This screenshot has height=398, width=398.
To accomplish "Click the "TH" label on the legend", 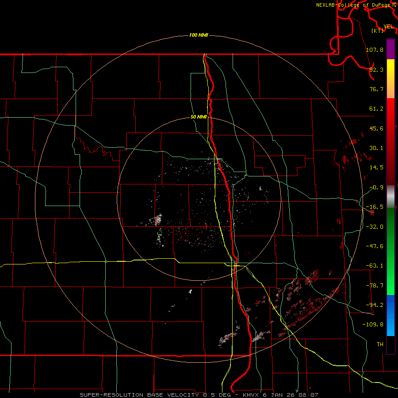I will point(380,344).
